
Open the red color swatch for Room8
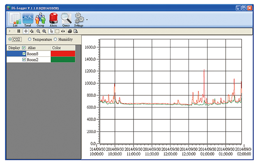pyautogui.click(x=63, y=54)
